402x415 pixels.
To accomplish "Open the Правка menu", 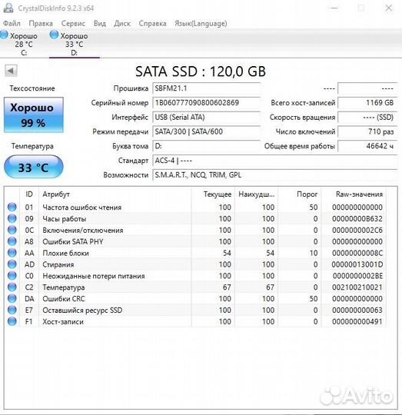I will click(x=41, y=24).
